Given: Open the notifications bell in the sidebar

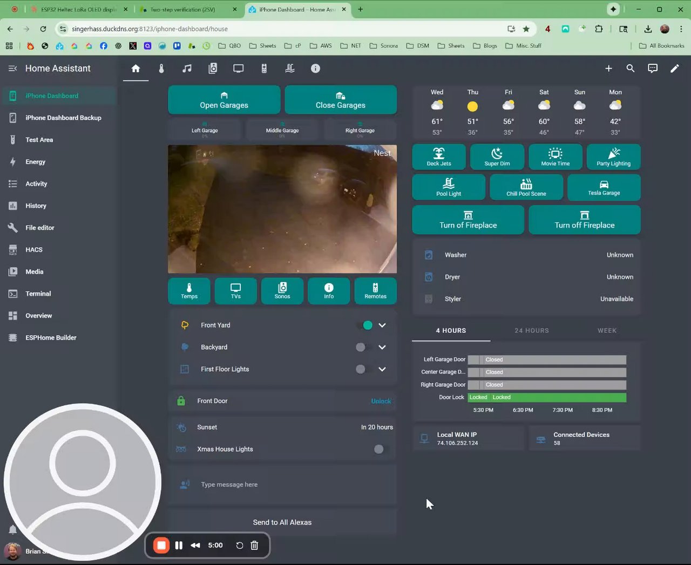Looking at the screenshot, I should coord(12,529).
